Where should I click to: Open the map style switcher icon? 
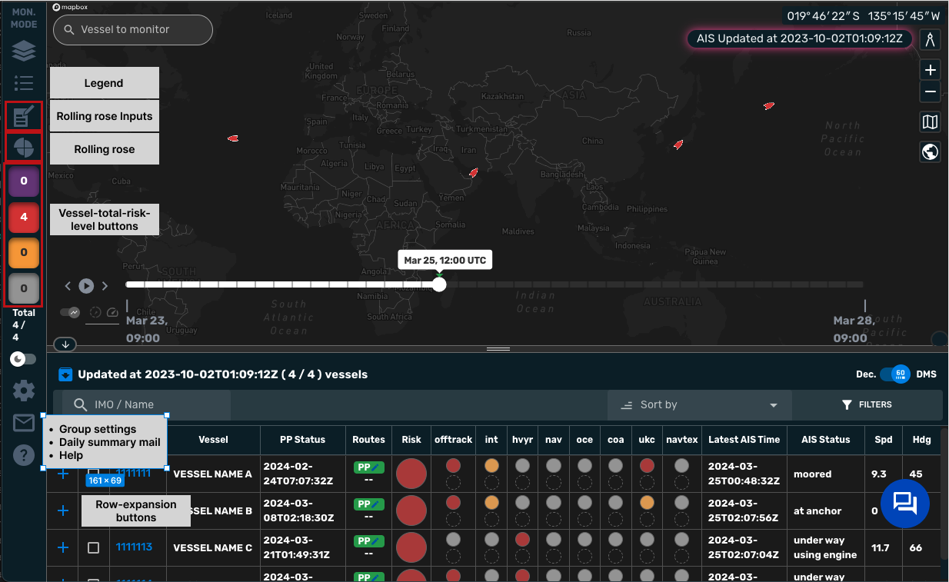click(930, 121)
